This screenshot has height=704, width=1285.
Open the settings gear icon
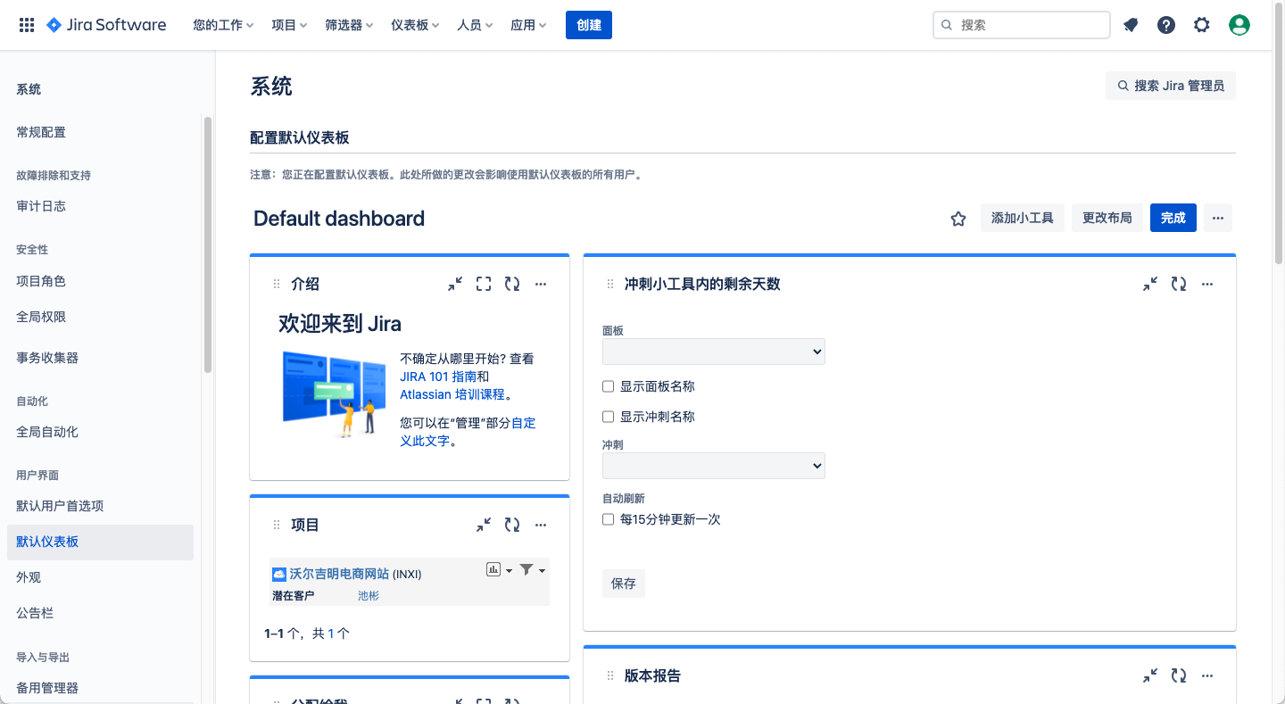click(x=1202, y=25)
